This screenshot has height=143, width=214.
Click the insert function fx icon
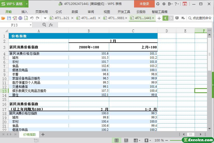click(x=51, y=25)
